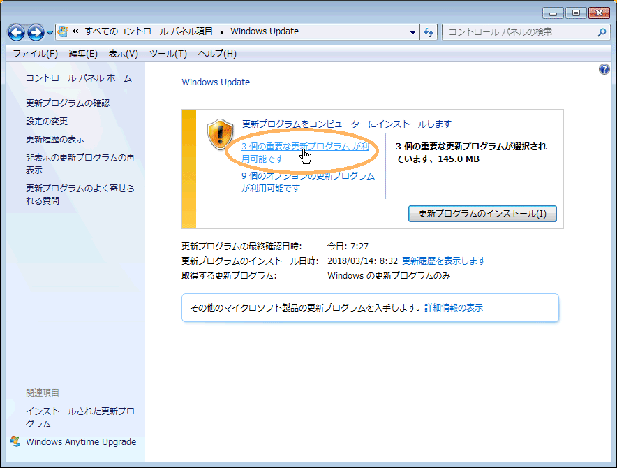Click the Windows Update breadcrumb segment
The image size is (617, 468).
[x=265, y=31]
